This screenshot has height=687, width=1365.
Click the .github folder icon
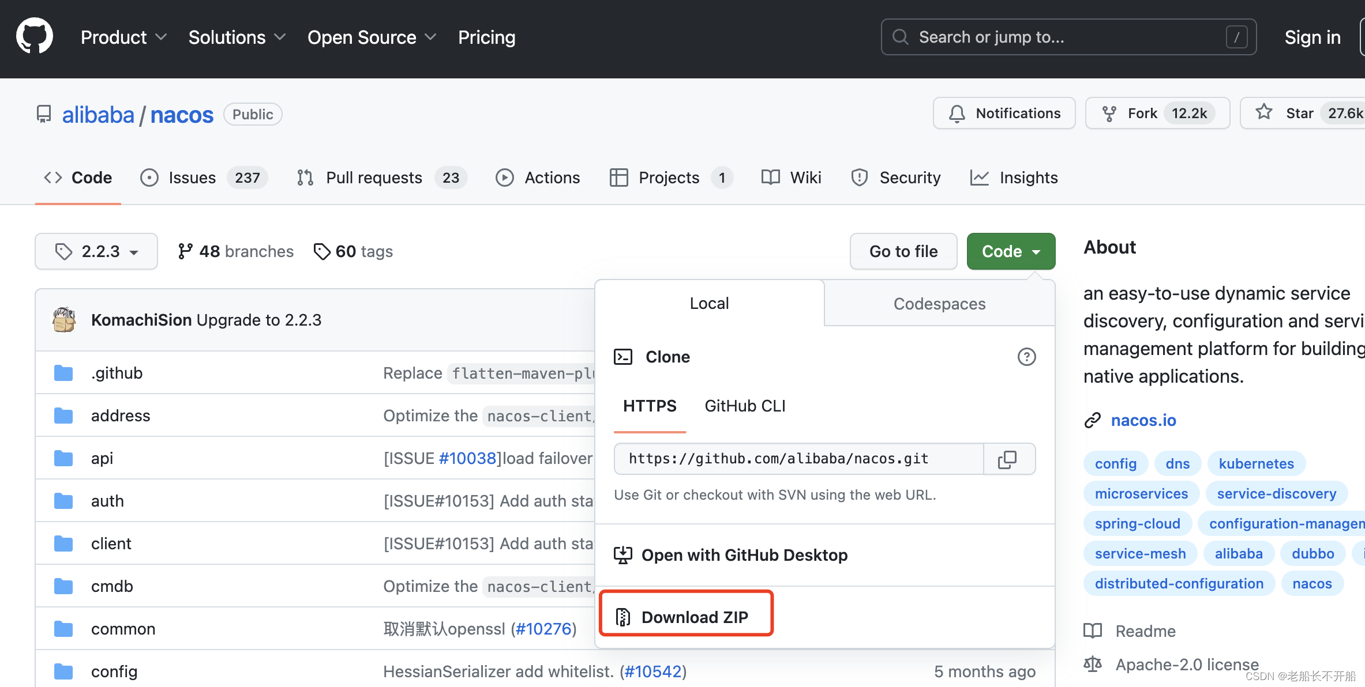63,373
